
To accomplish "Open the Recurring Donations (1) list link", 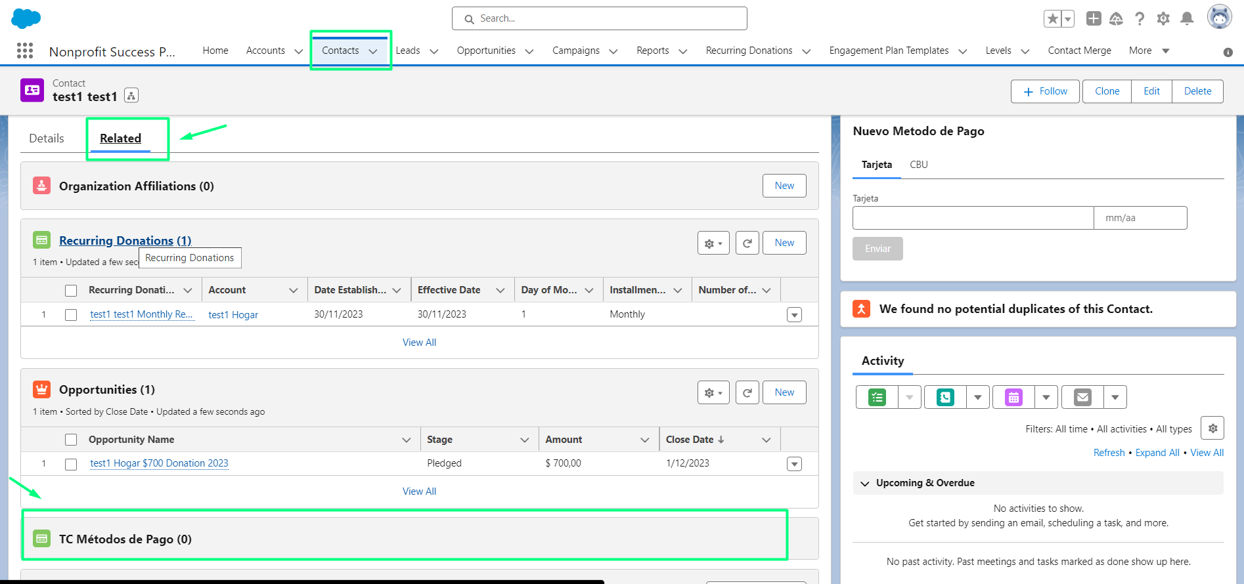I will point(125,241).
